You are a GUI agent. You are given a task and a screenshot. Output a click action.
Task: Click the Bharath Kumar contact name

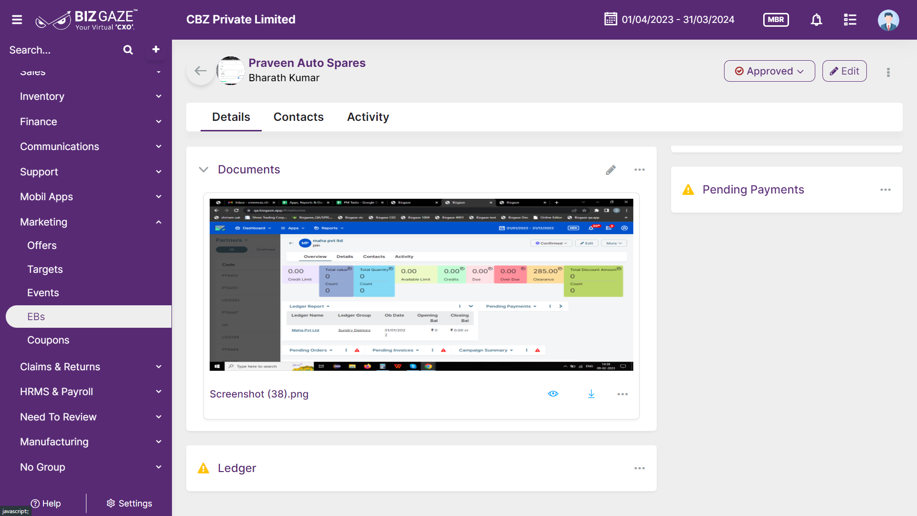(284, 78)
